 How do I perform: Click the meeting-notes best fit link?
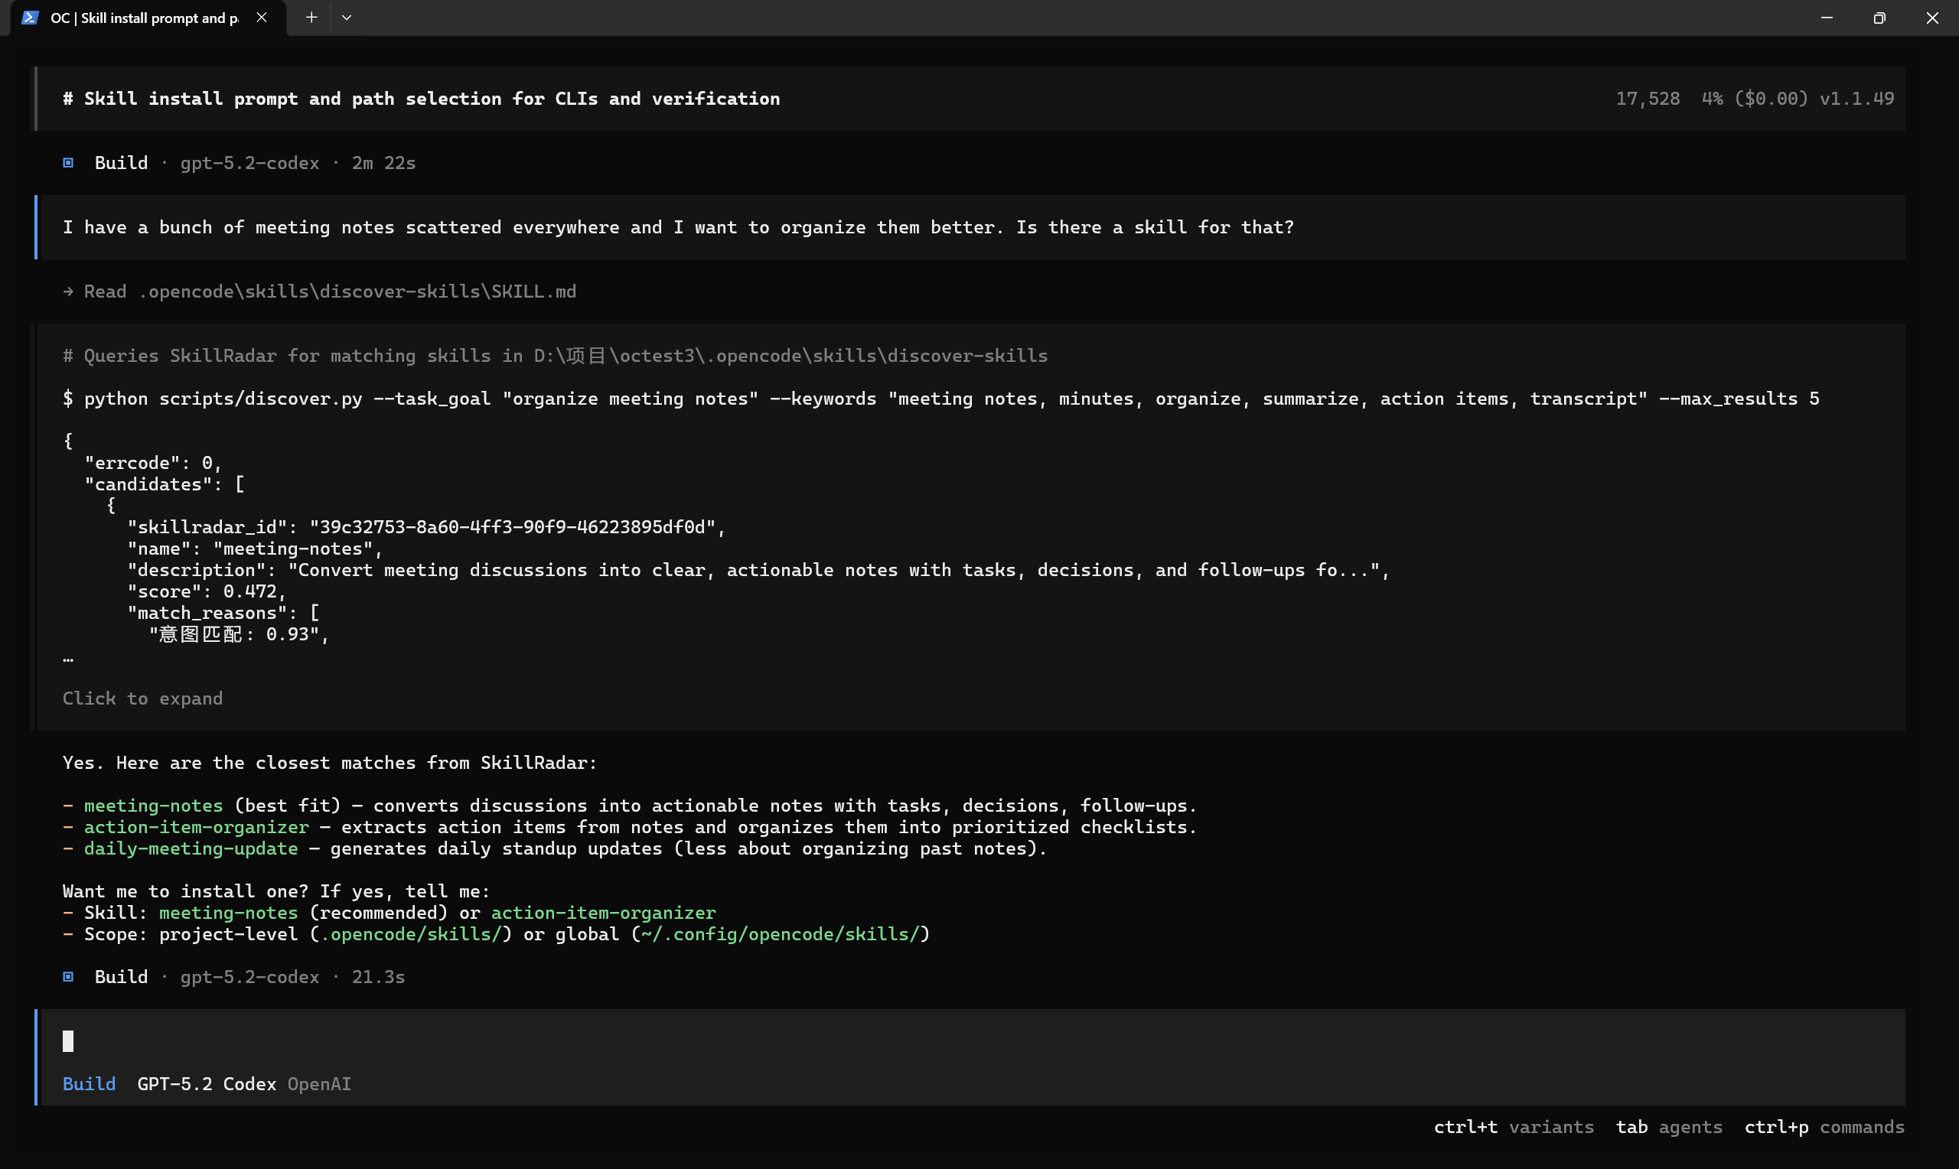(154, 806)
